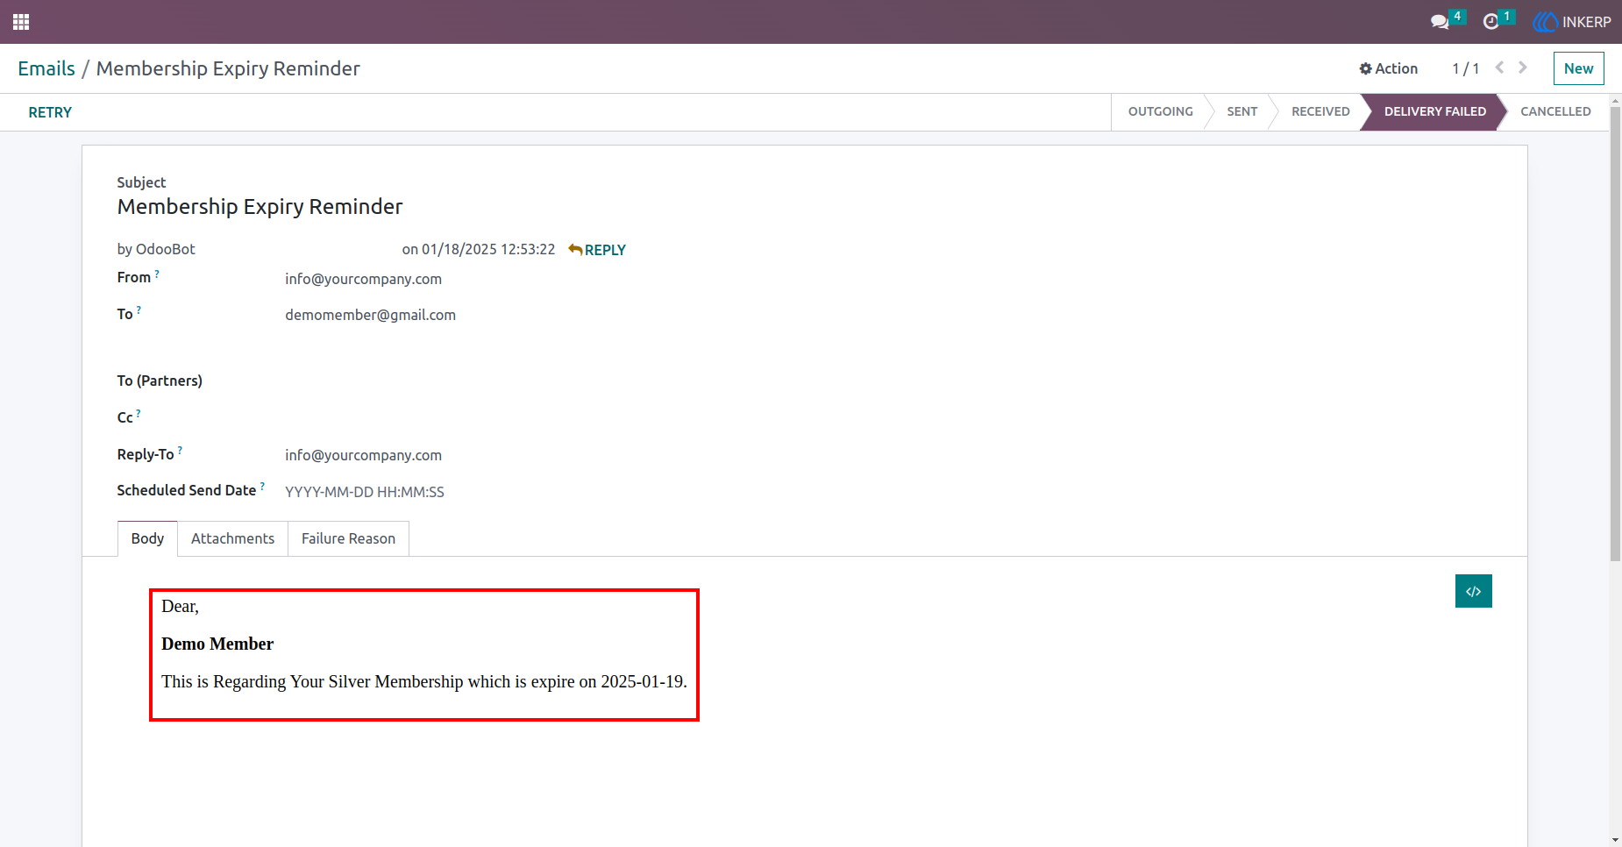This screenshot has height=847, width=1622.
Task: Click the Subject field text
Action: coord(260,207)
